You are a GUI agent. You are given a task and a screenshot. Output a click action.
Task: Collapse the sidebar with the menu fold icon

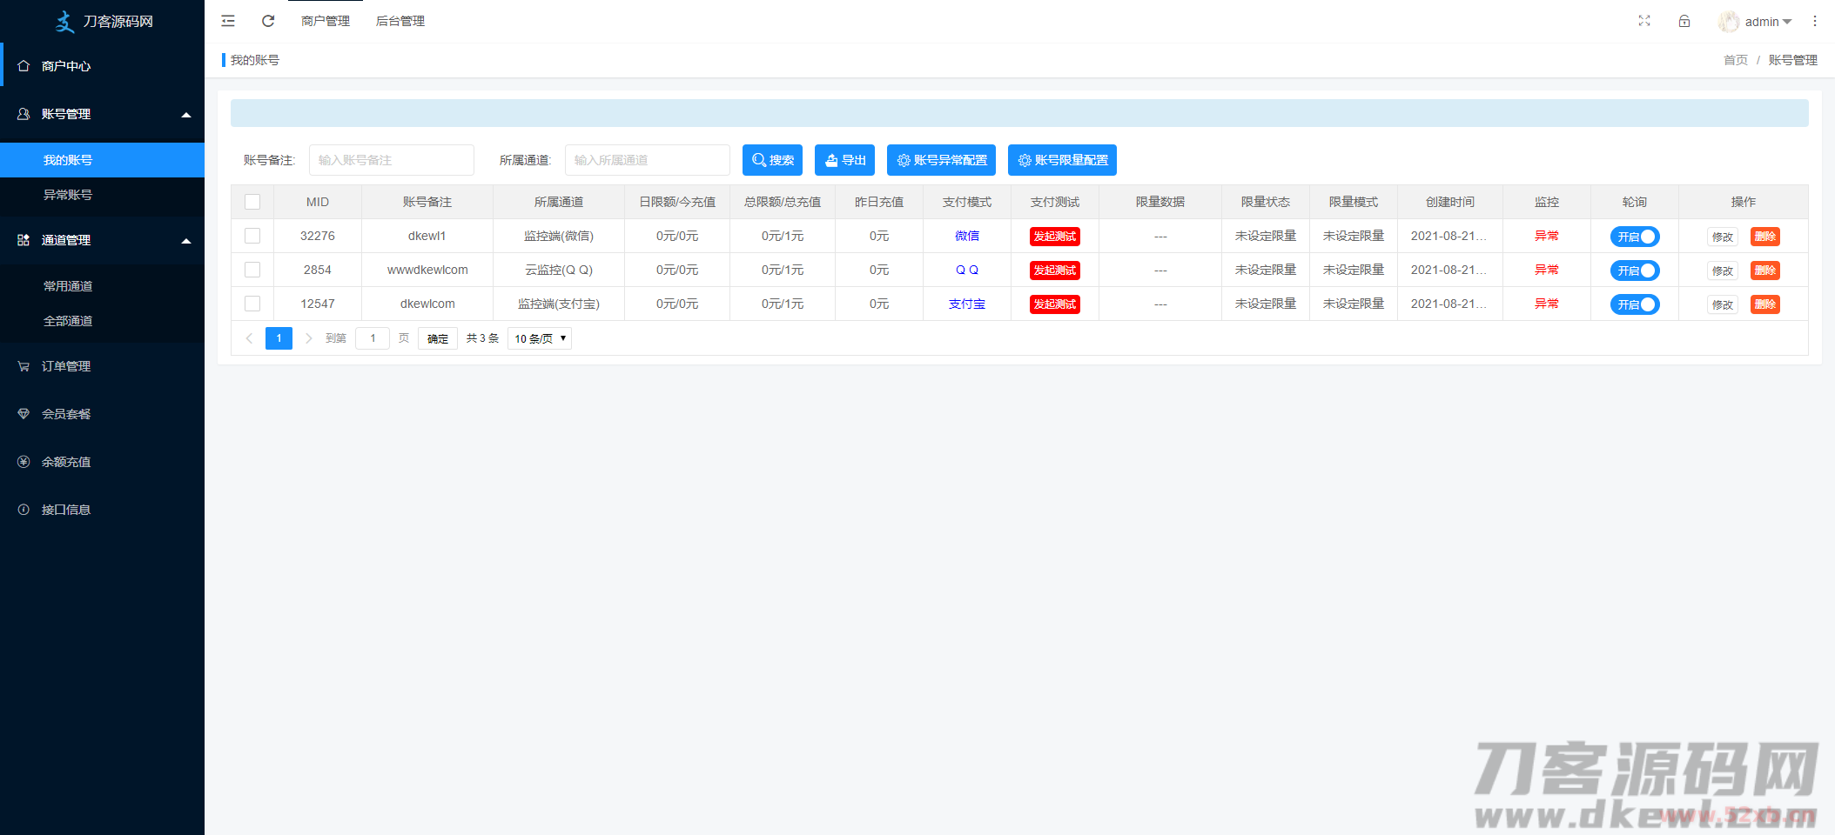228,21
